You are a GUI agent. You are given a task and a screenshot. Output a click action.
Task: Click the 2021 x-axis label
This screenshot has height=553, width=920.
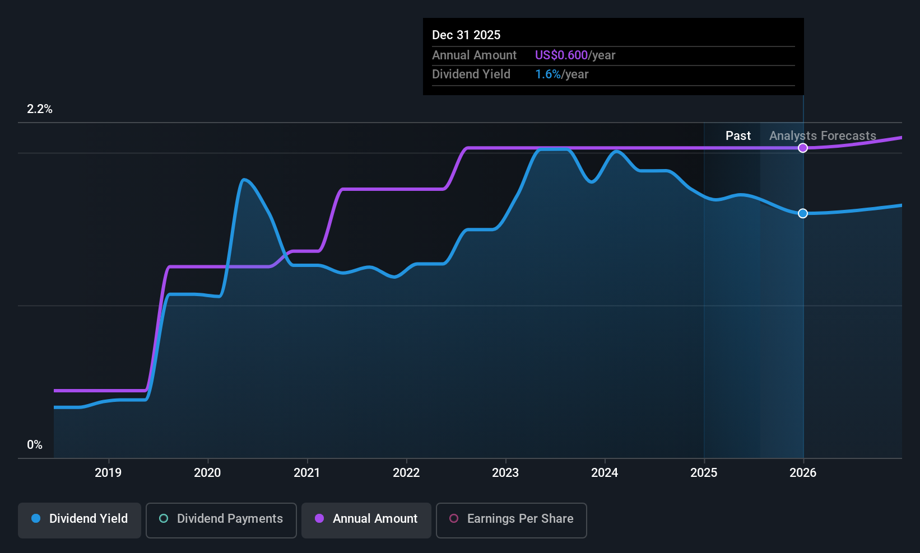(x=307, y=473)
